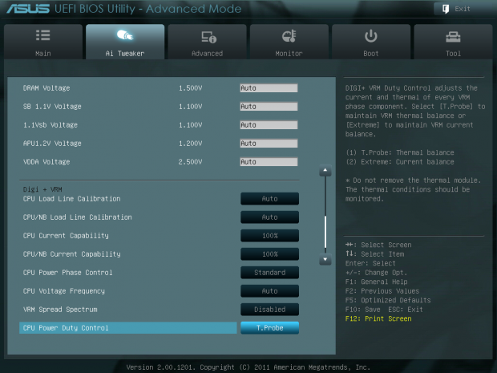
Task: Select the DRAM Voltage label
Action: [46, 88]
